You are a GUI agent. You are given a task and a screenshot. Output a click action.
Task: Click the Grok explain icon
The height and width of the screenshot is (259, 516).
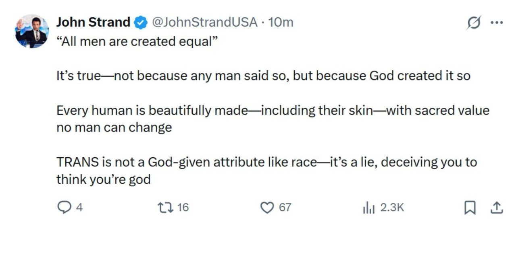pos(474,23)
